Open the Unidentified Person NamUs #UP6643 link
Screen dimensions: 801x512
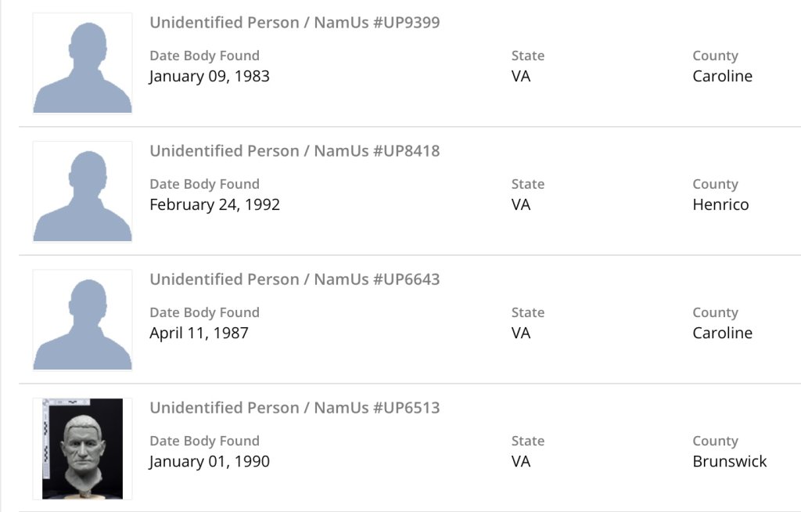pos(295,279)
